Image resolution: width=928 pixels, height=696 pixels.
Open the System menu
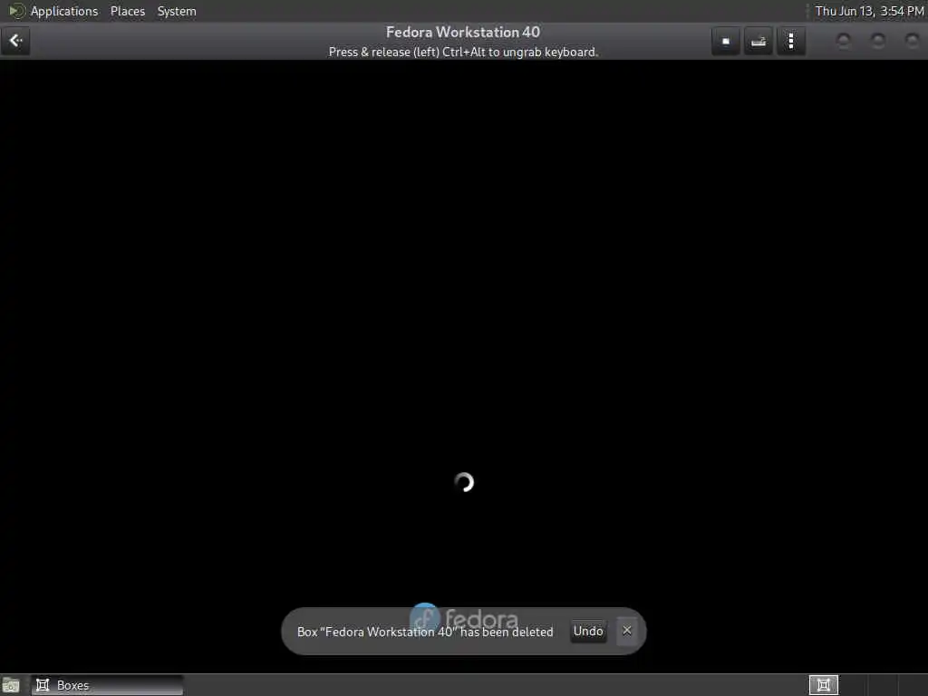[x=177, y=11]
